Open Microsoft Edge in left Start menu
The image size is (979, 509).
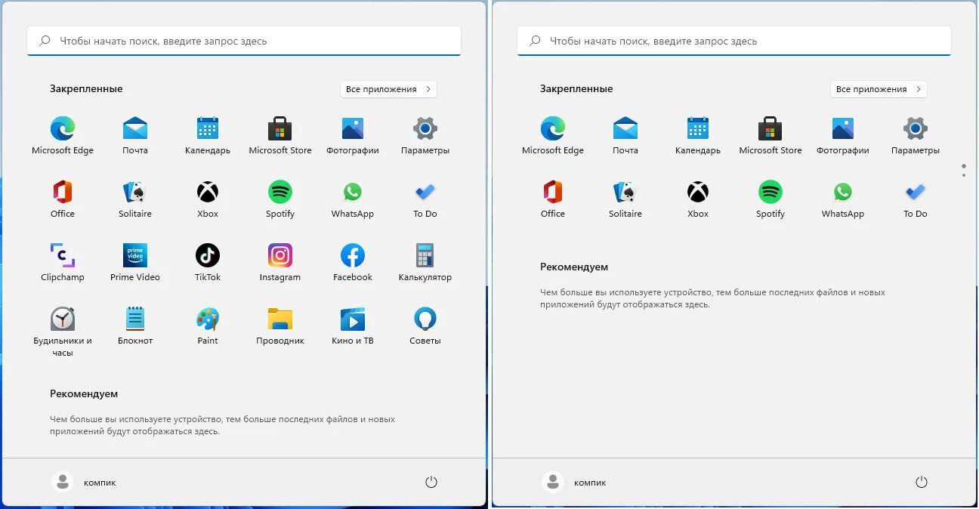(63, 136)
